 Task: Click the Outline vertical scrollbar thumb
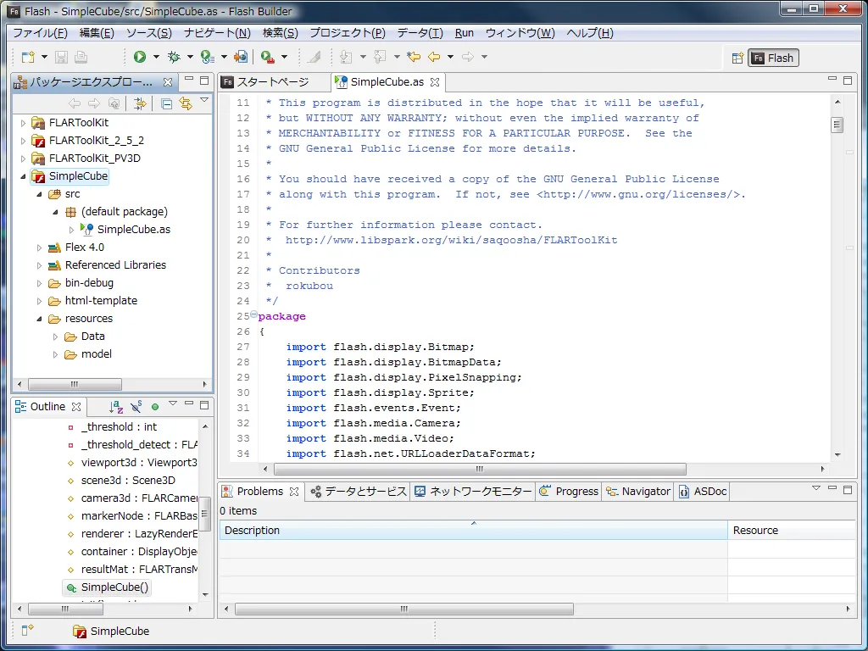point(205,514)
